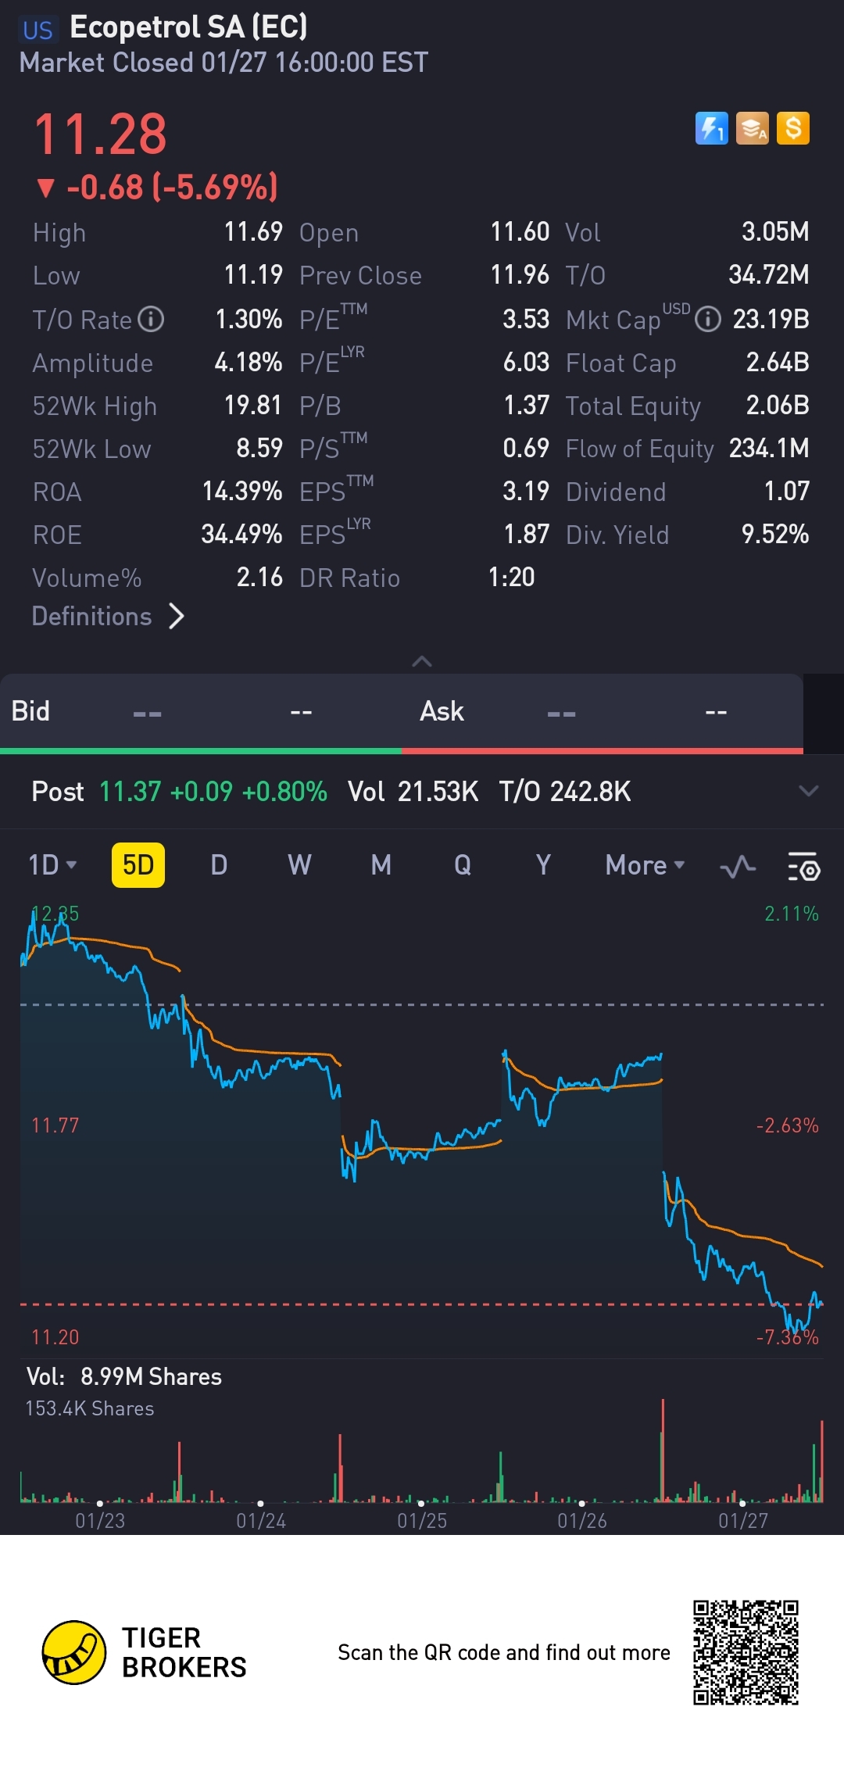Screen dimensions: 844x1771
Task: Tap the orange stacked-layers badge icon
Action: pyautogui.click(x=752, y=128)
